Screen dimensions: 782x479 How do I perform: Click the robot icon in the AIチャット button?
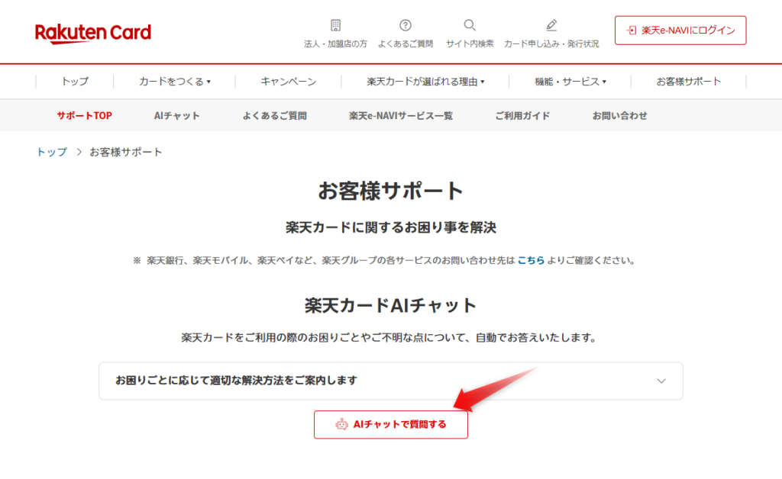(341, 424)
